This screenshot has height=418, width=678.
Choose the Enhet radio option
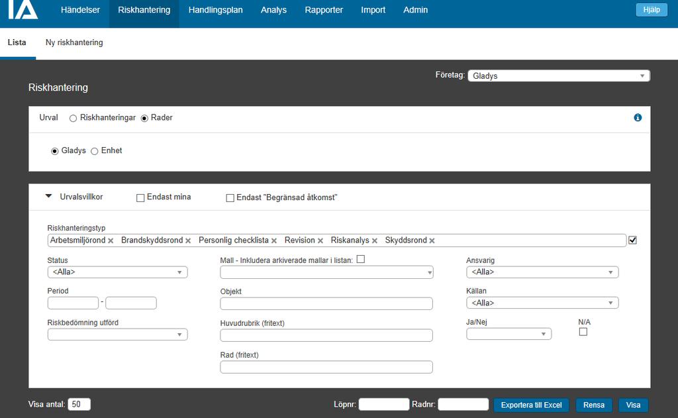point(94,151)
